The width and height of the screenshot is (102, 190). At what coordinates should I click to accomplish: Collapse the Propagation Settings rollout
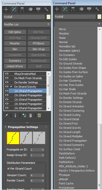(x=6, y=127)
